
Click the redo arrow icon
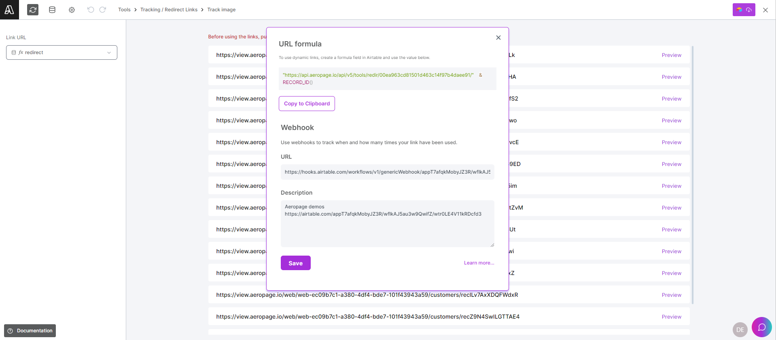[x=103, y=10]
